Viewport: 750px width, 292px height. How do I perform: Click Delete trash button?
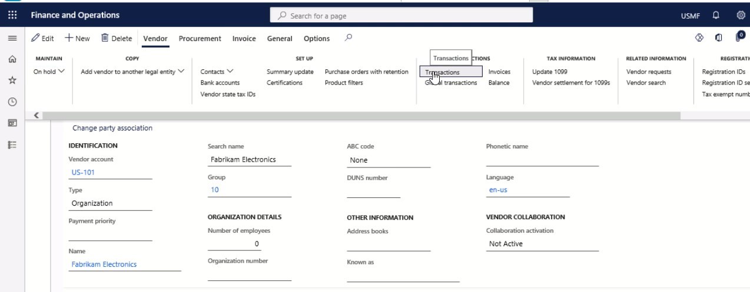(x=117, y=39)
